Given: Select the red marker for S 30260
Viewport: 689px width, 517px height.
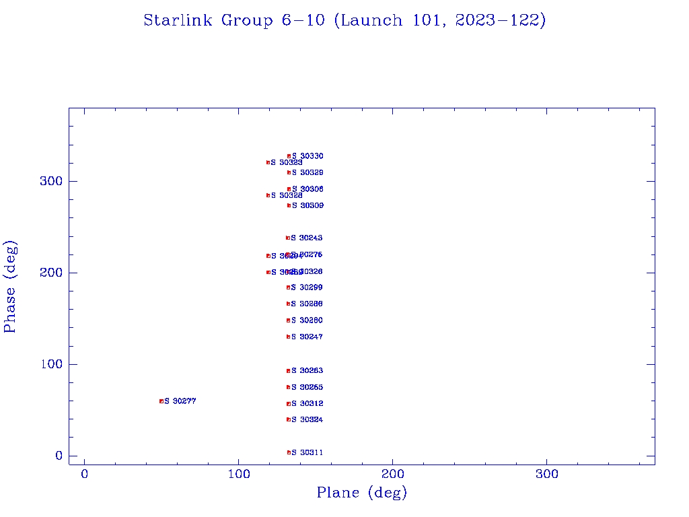Looking at the screenshot, I should (x=289, y=320).
